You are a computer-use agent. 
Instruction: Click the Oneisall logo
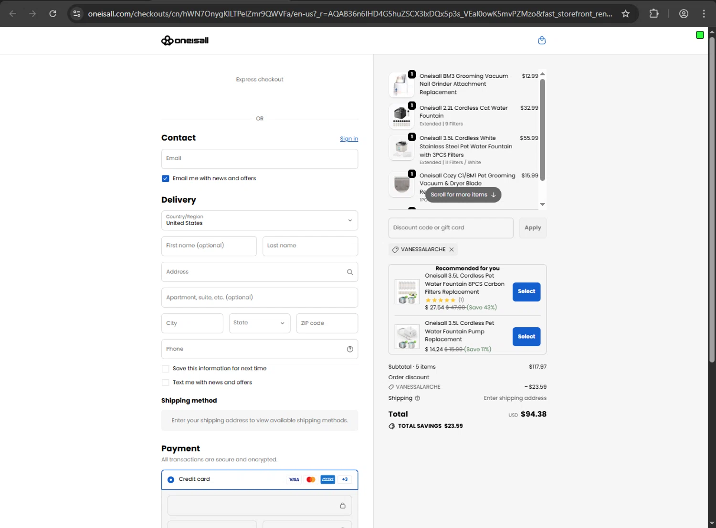click(x=185, y=41)
